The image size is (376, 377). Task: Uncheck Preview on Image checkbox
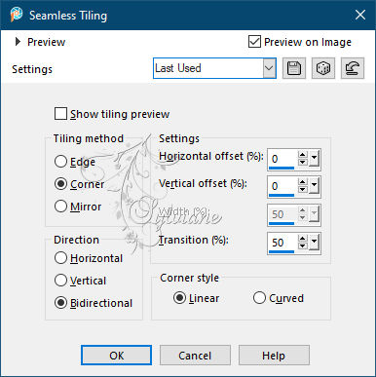click(x=254, y=42)
